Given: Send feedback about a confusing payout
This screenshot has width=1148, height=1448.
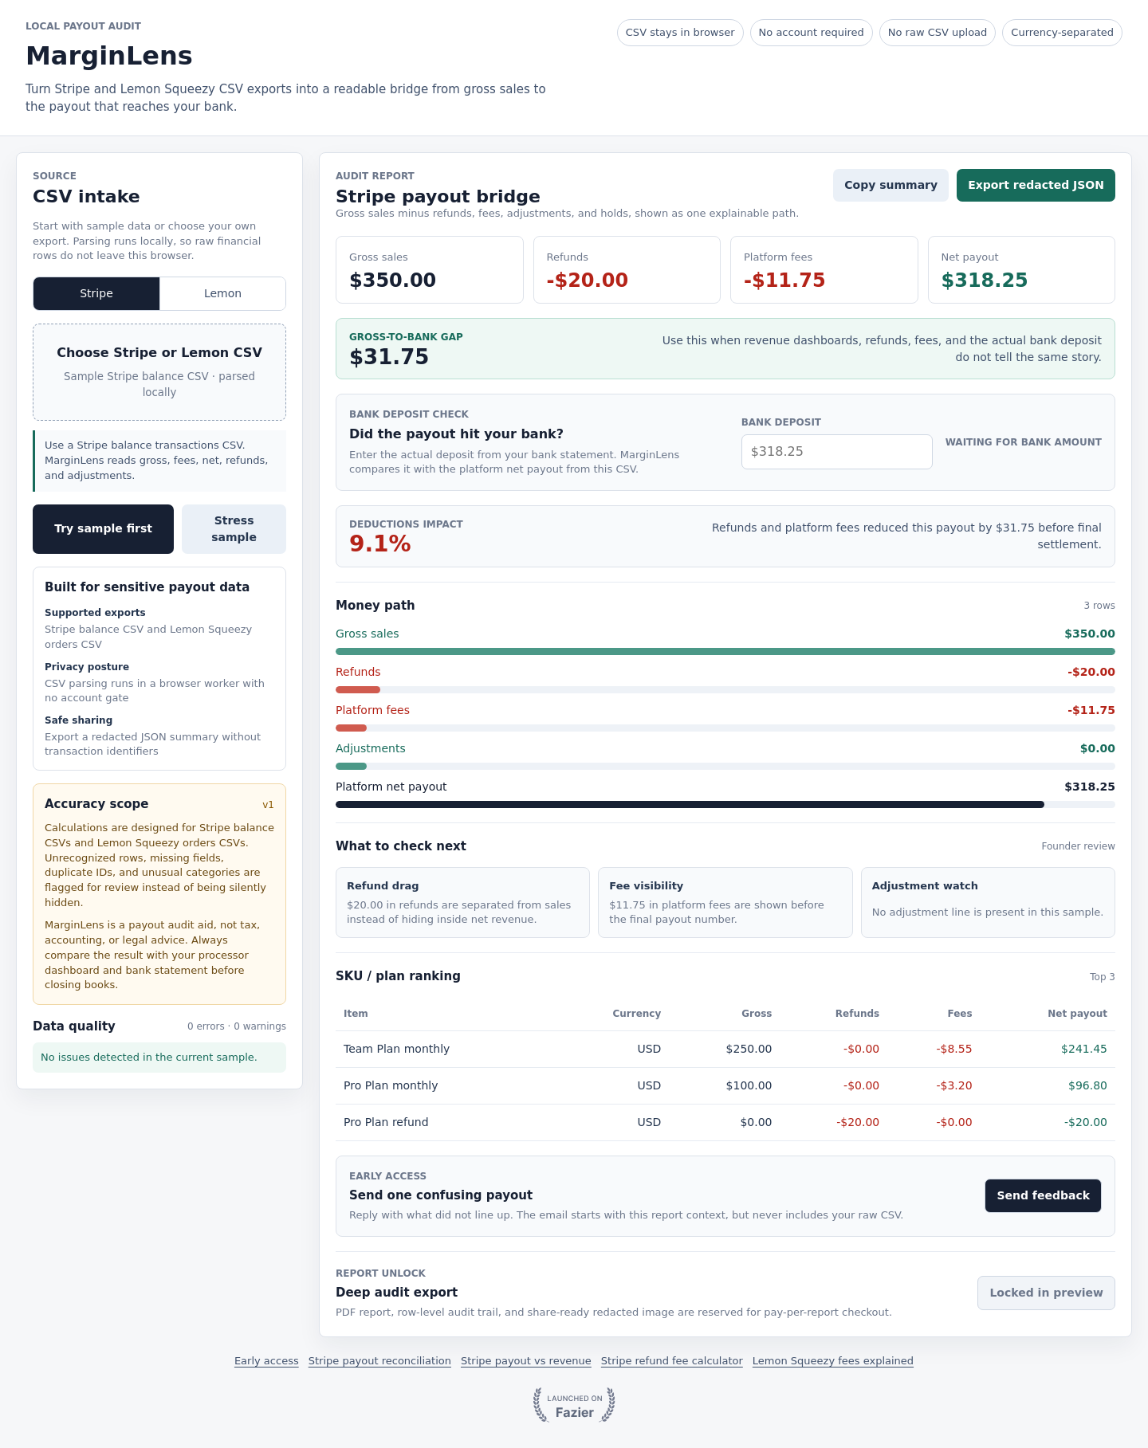Looking at the screenshot, I should pos(1043,1195).
